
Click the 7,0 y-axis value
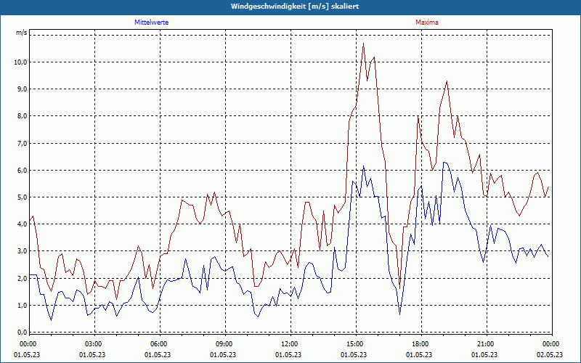(x=23, y=143)
